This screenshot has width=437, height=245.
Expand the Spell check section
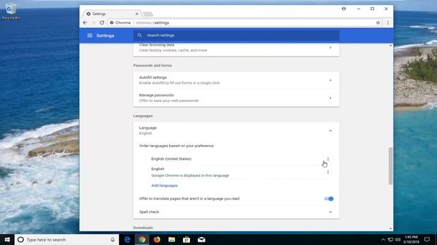click(330, 212)
